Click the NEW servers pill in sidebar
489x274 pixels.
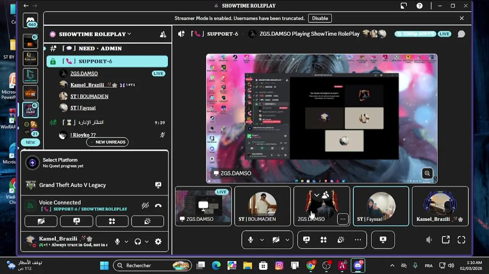[x=30, y=142]
